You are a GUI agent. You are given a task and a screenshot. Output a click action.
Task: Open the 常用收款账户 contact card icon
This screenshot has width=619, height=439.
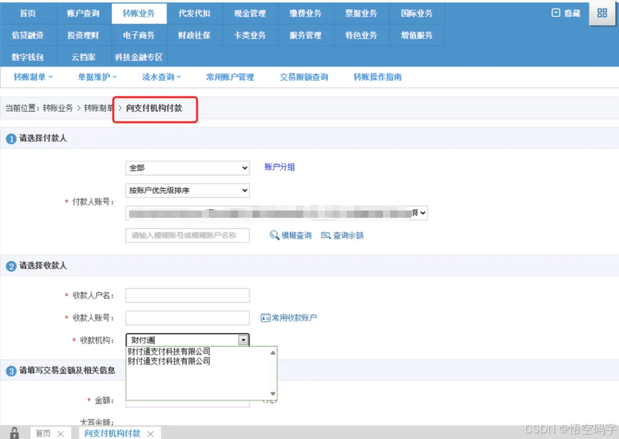pos(265,318)
